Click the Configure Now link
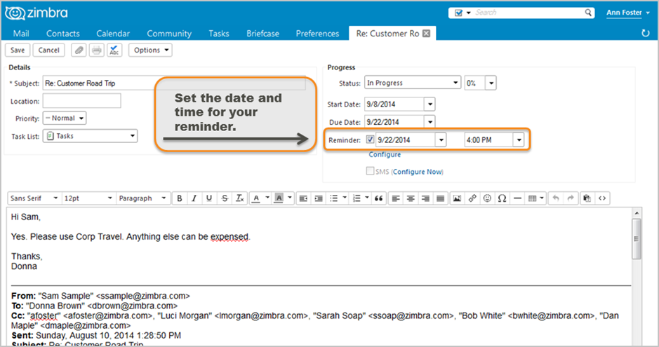 [418, 172]
